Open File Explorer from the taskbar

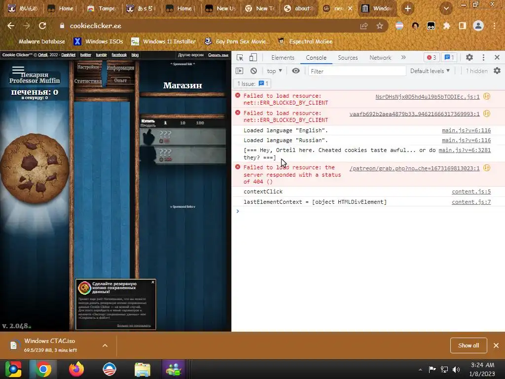coord(143,369)
